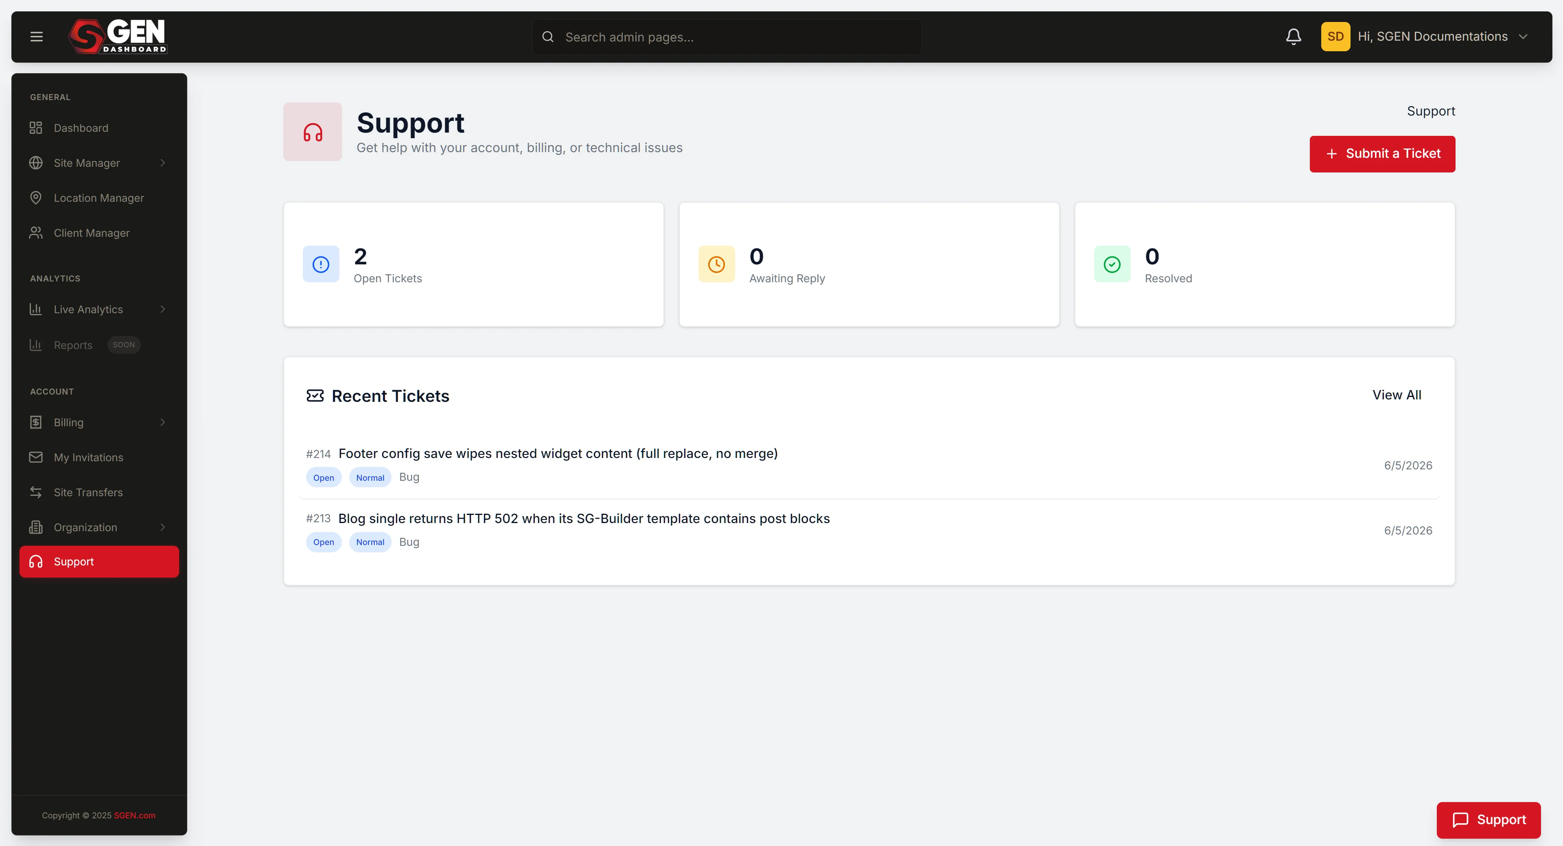Select the active Support sidebar item
Screen dimensions: 1563x846
point(99,562)
